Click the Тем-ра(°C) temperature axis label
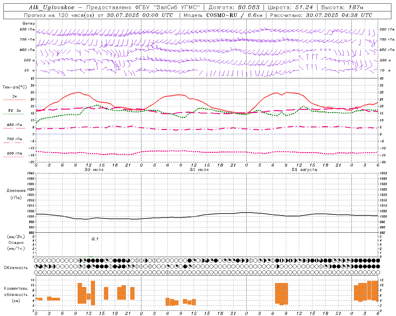 15,87
